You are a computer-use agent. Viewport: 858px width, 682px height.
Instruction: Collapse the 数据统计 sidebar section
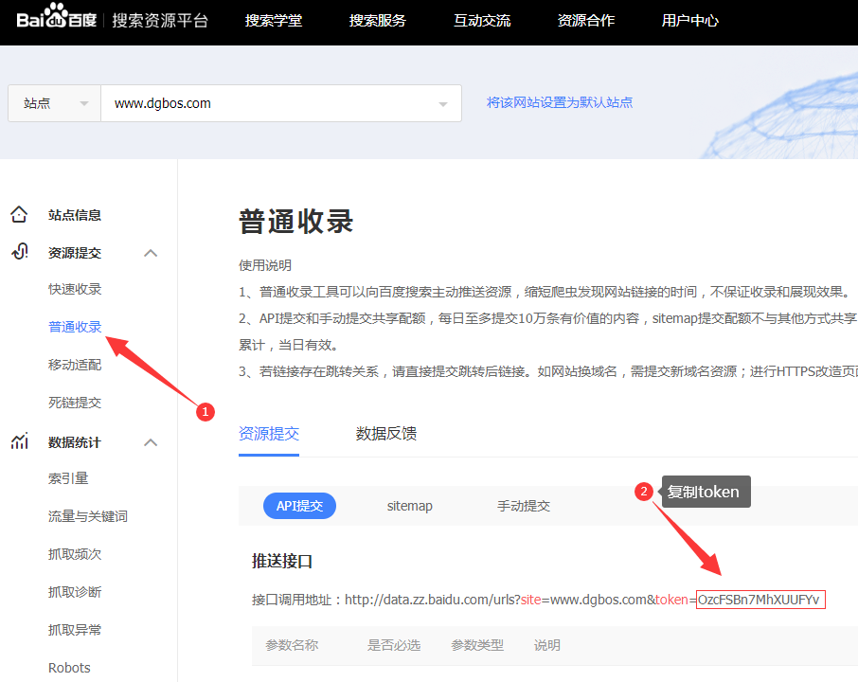click(150, 442)
